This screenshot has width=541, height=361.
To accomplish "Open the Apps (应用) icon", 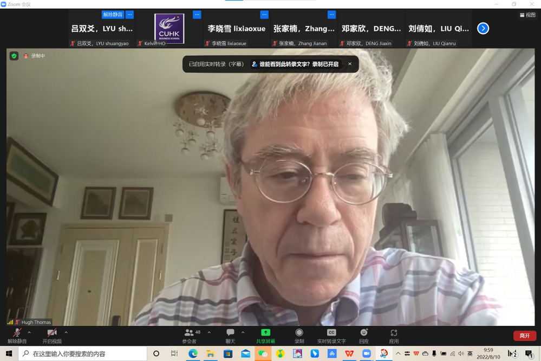I will click(x=394, y=333).
